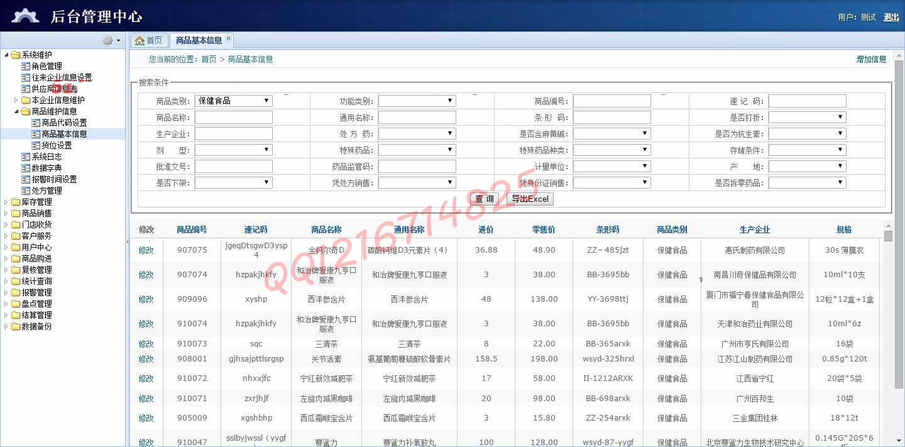Image resolution: width=905 pixels, height=447 pixels.
Task: Click in the 商品编号 input field
Action: pyautogui.click(x=612, y=101)
